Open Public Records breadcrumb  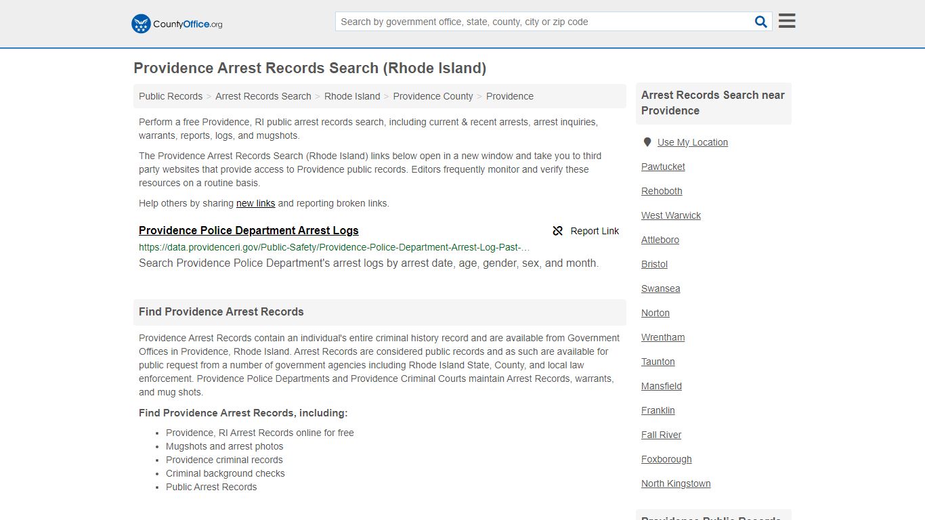(x=171, y=96)
